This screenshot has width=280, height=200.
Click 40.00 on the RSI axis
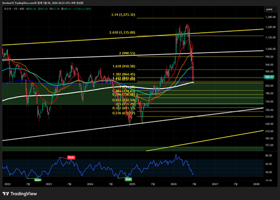(269, 172)
